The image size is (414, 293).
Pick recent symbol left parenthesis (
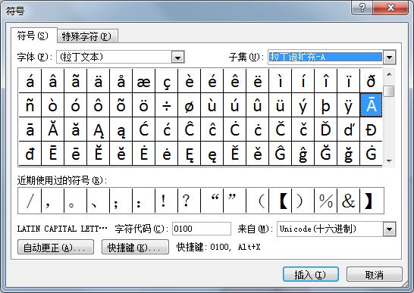(x=258, y=201)
